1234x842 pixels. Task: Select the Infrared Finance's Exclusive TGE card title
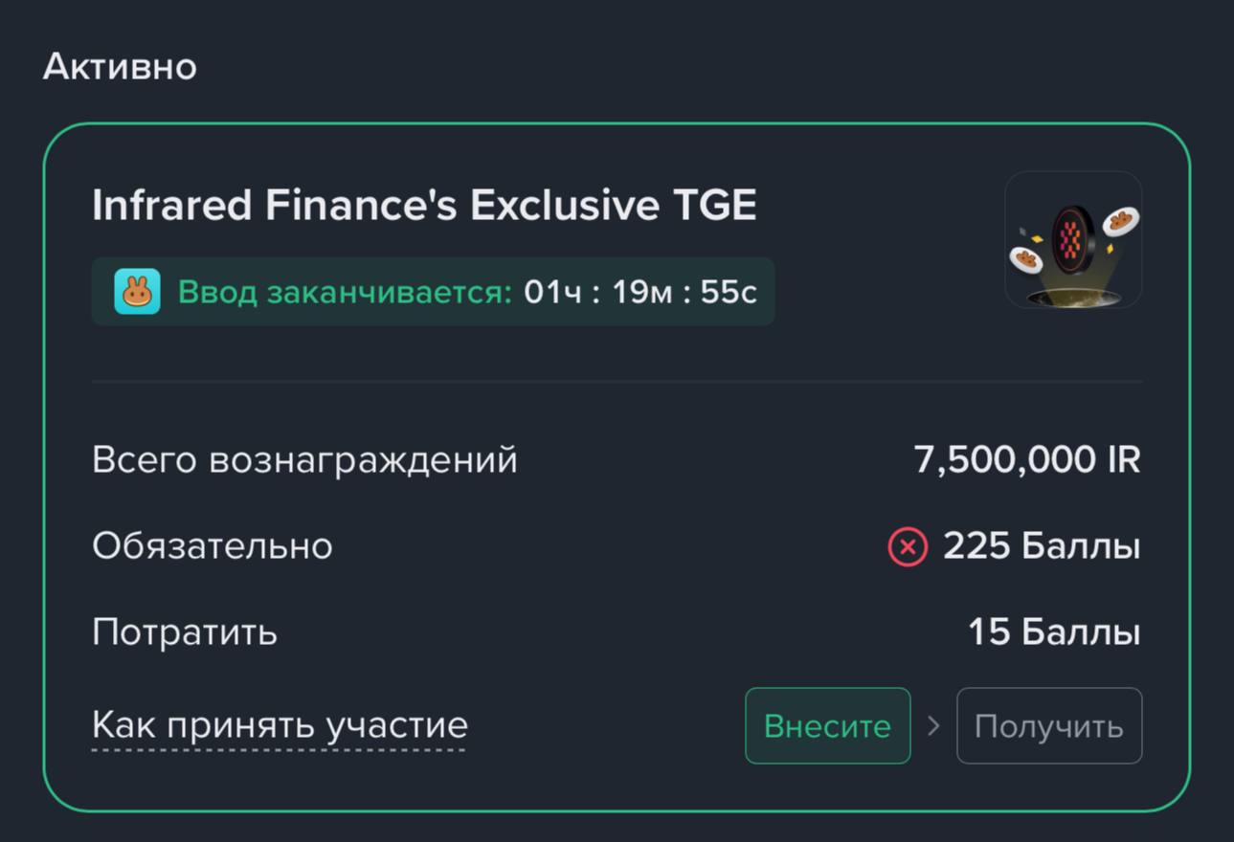424,205
